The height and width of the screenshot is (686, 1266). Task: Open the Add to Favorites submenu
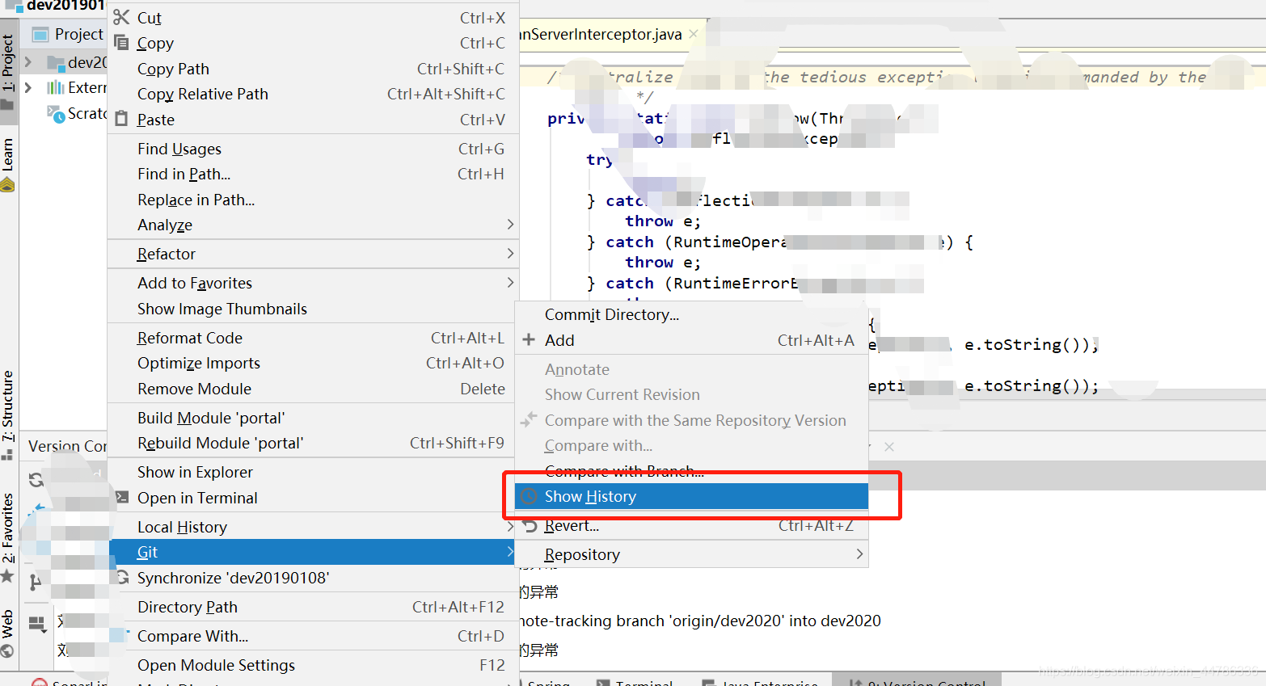313,283
